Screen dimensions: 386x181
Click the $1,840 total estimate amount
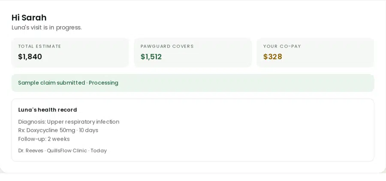(x=30, y=57)
